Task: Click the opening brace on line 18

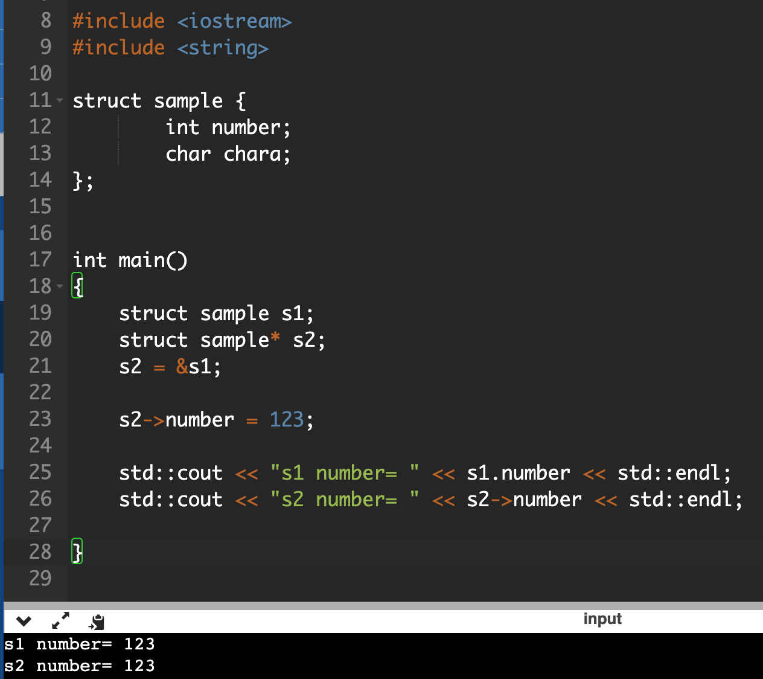Action: pos(77,286)
